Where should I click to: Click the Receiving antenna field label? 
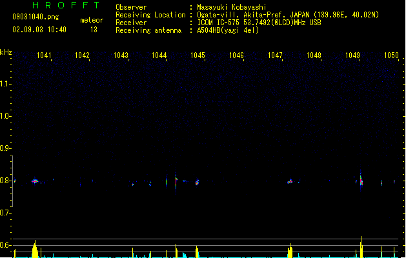coord(148,30)
